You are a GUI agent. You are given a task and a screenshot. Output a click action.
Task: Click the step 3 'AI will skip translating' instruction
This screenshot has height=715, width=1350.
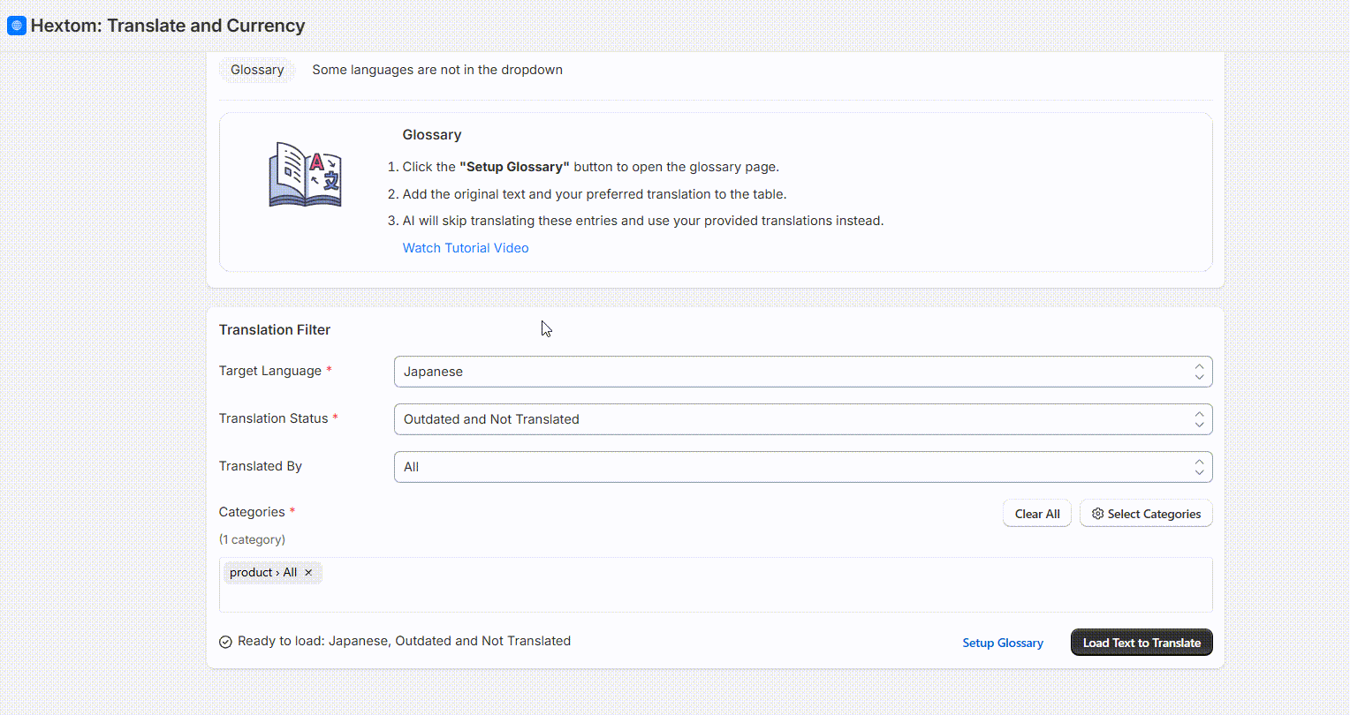[x=643, y=221]
